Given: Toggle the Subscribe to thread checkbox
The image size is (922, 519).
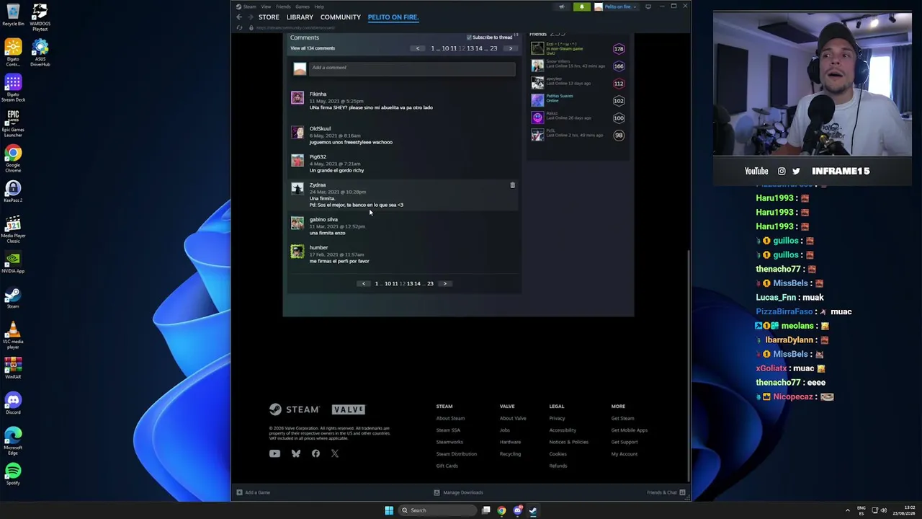Looking at the screenshot, I should 469,37.
